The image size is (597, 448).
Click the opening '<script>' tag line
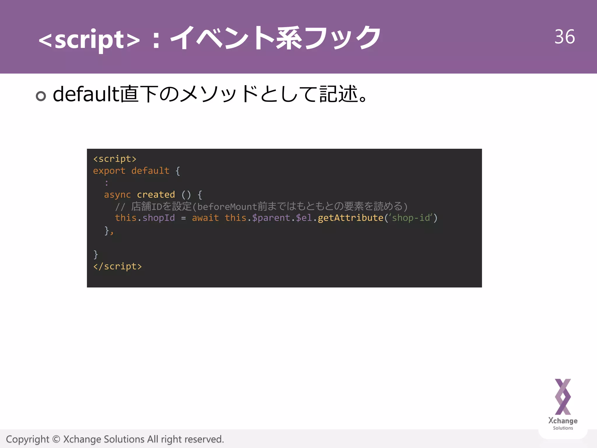115,159
